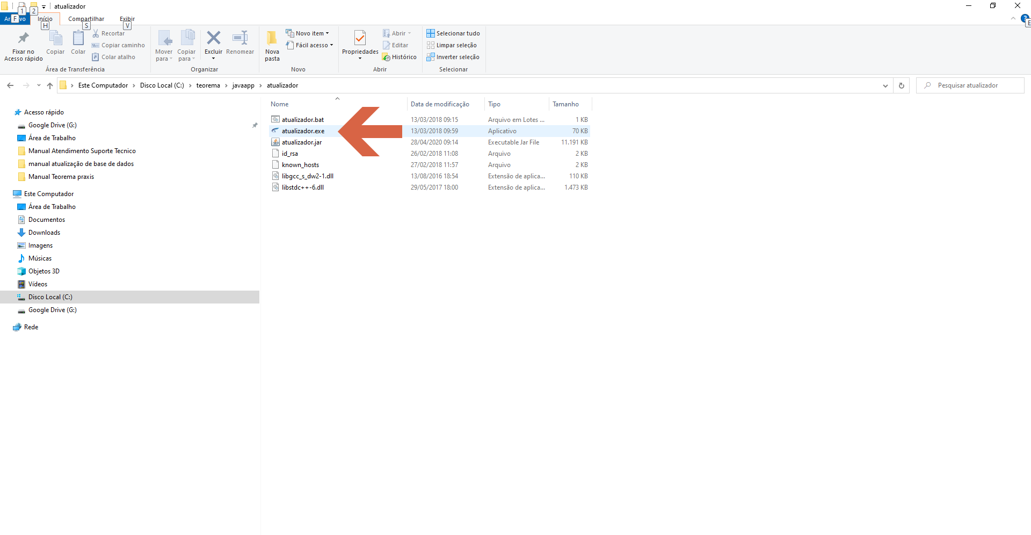Open the Arquivo file menu tab

pyautogui.click(x=15, y=19)
